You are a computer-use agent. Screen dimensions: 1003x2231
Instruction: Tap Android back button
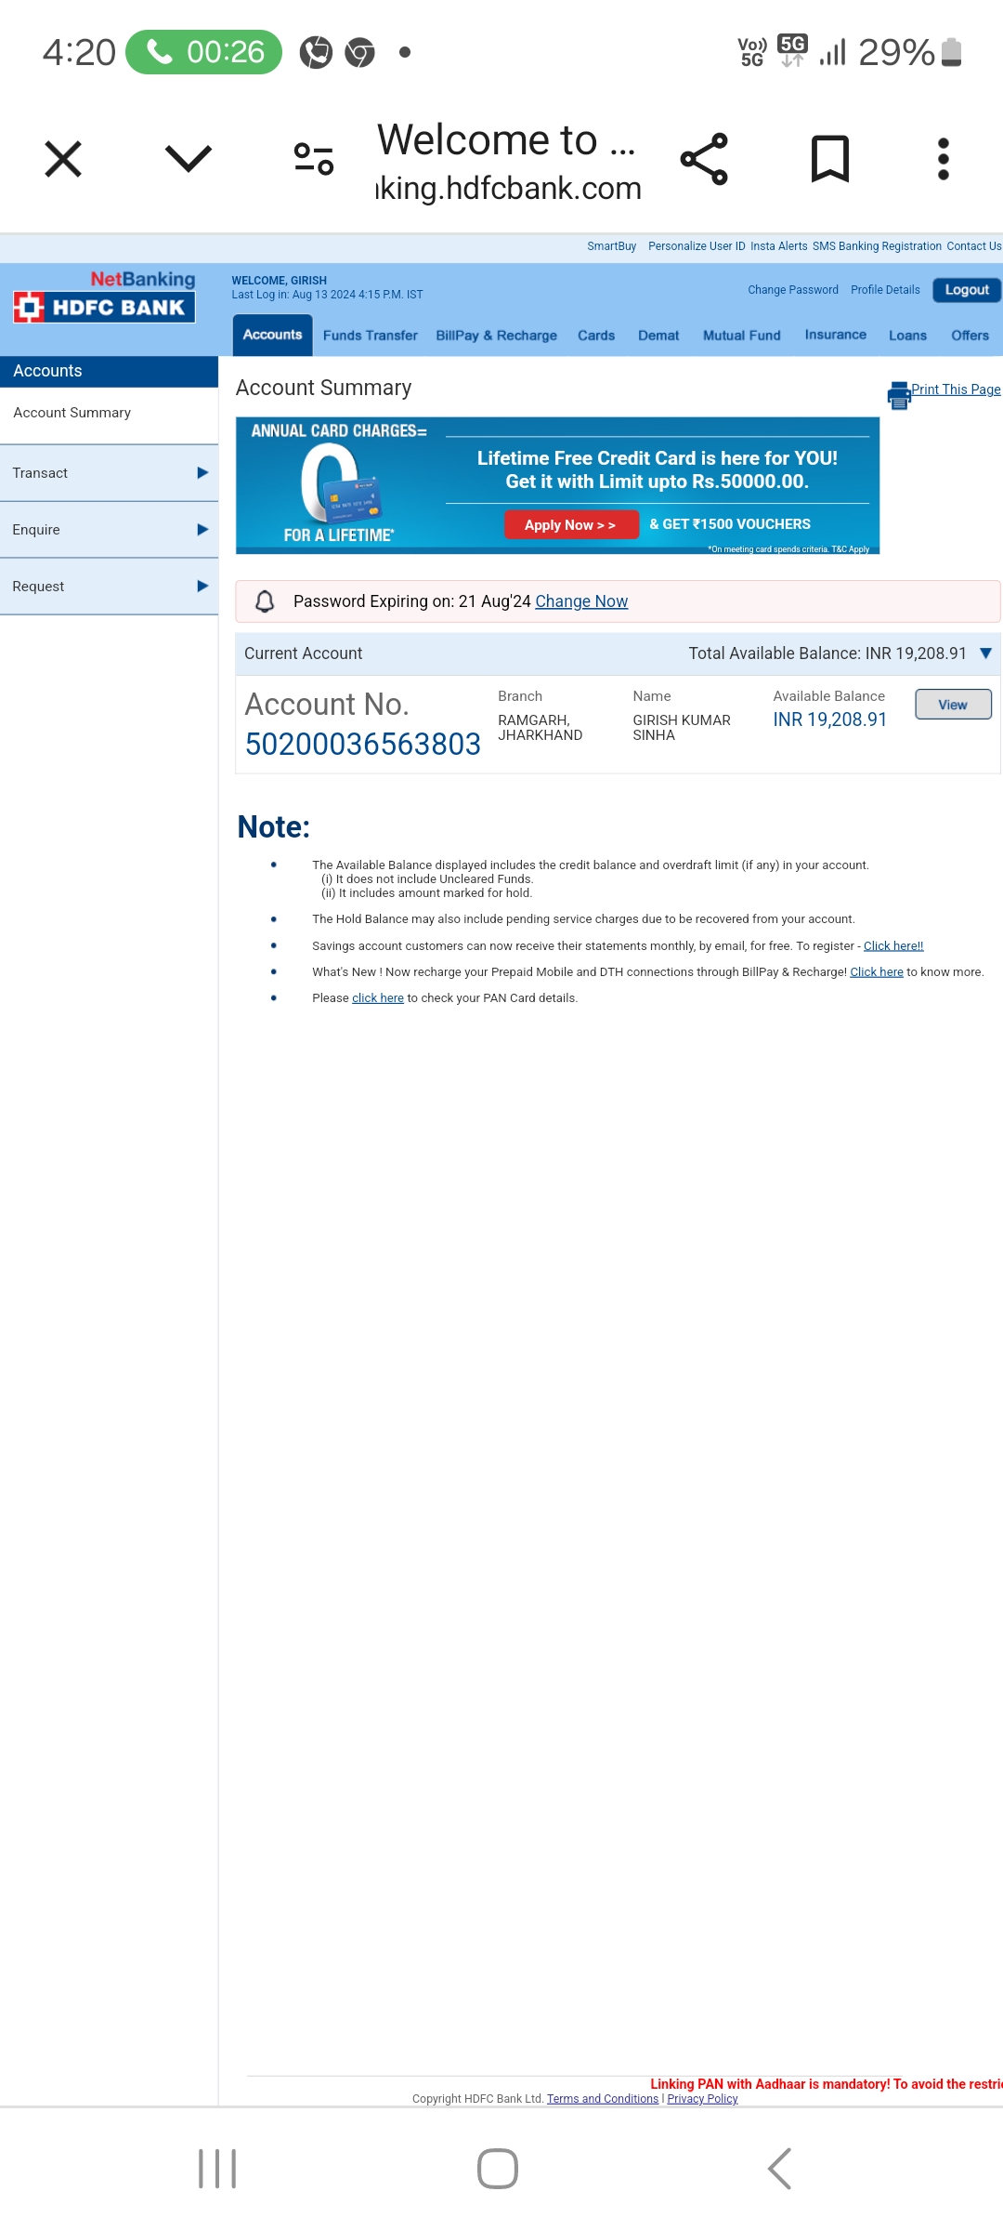pyautogui.click(x=779, y=2169)
